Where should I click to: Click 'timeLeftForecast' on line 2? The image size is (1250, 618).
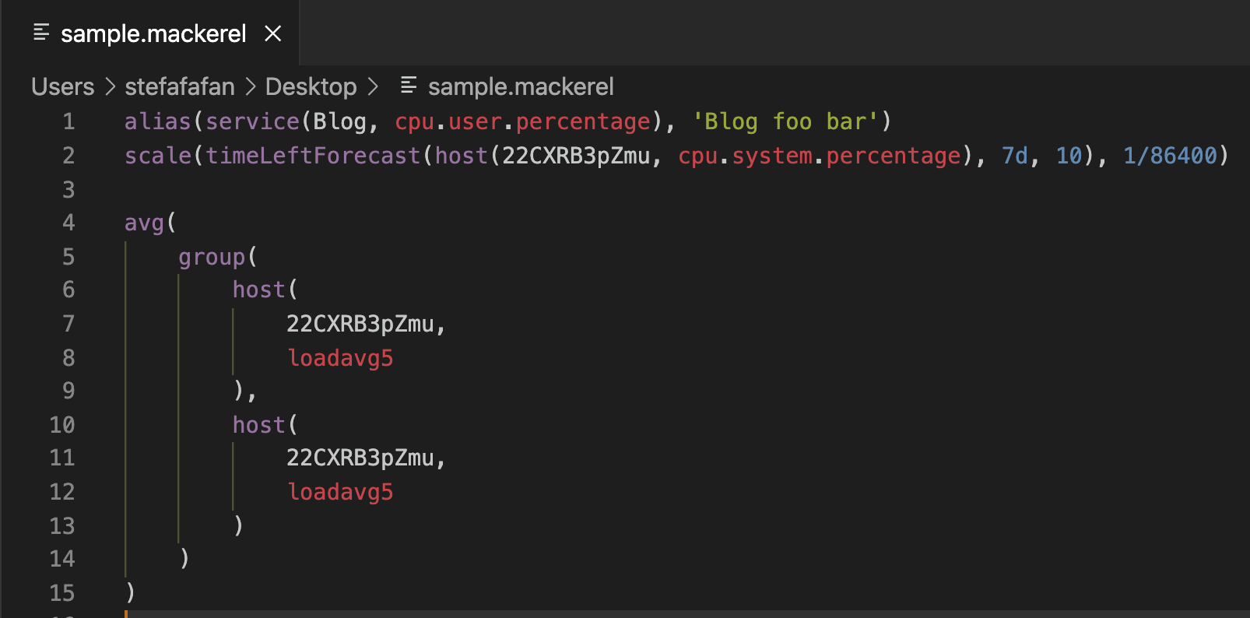(x=313, y=156)
